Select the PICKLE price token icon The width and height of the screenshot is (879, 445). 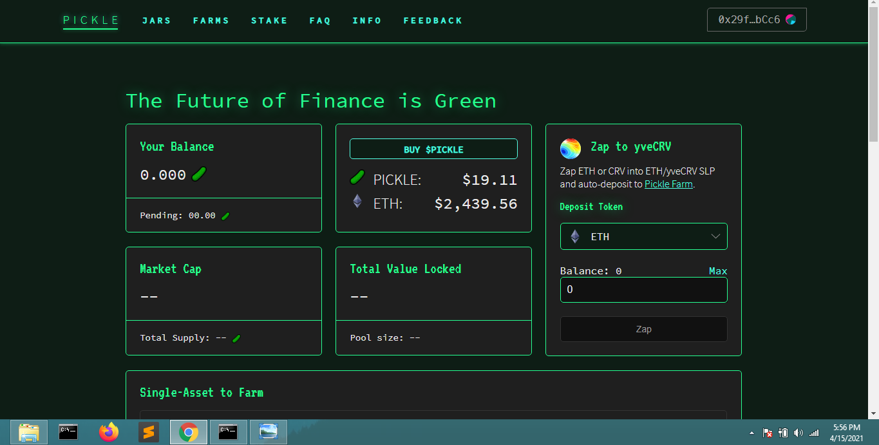(357, 176)
